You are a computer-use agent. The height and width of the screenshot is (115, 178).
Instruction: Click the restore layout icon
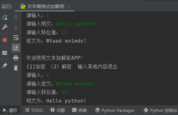pos(5,53)
